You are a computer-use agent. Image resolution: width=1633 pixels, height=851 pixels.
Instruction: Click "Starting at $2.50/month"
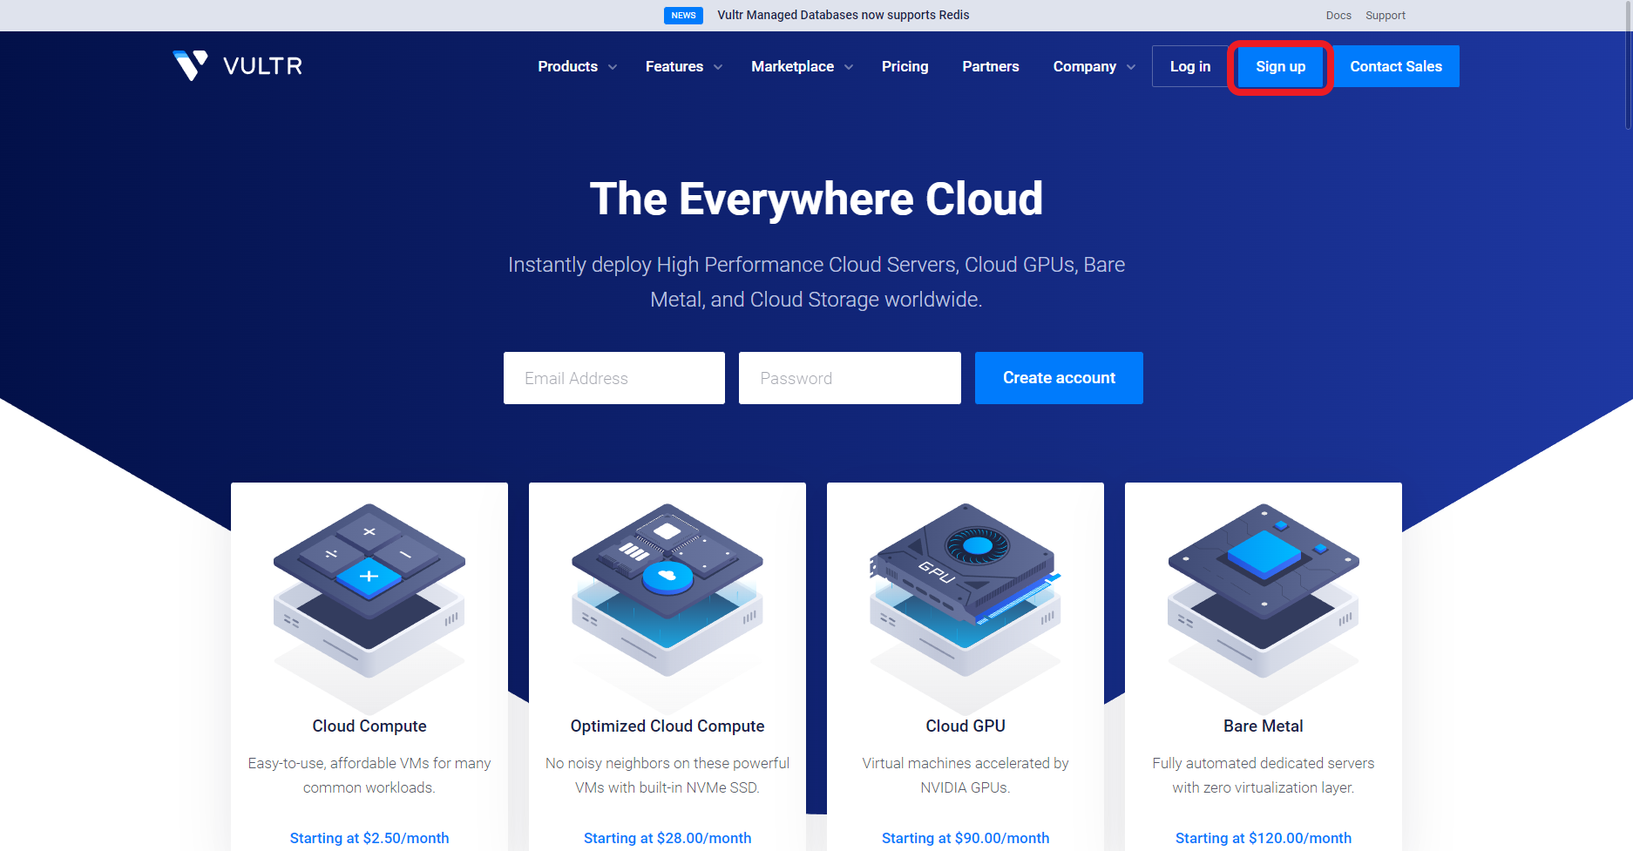(x=369, y=838)
